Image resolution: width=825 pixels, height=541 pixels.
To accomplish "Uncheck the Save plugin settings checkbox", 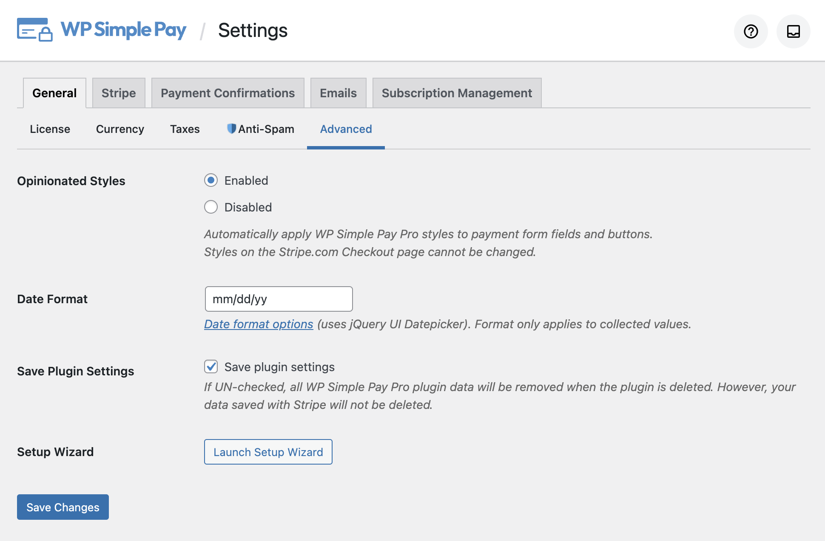I will (211, 366).
